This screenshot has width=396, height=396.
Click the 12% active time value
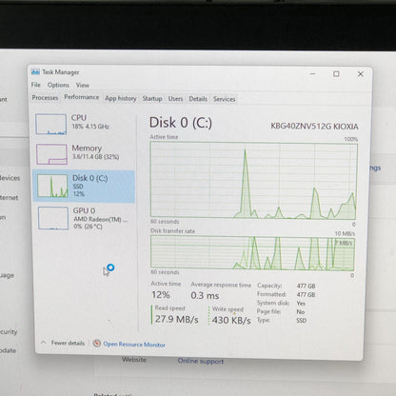point(161,295)
